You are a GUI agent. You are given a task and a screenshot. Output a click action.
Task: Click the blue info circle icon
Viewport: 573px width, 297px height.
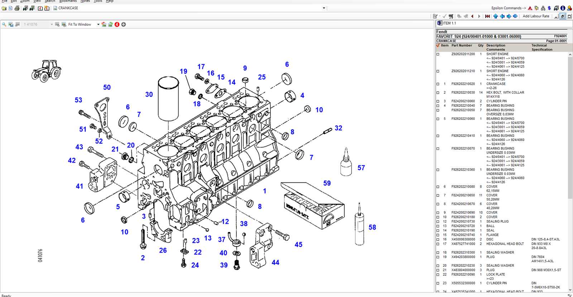point(563,8)
